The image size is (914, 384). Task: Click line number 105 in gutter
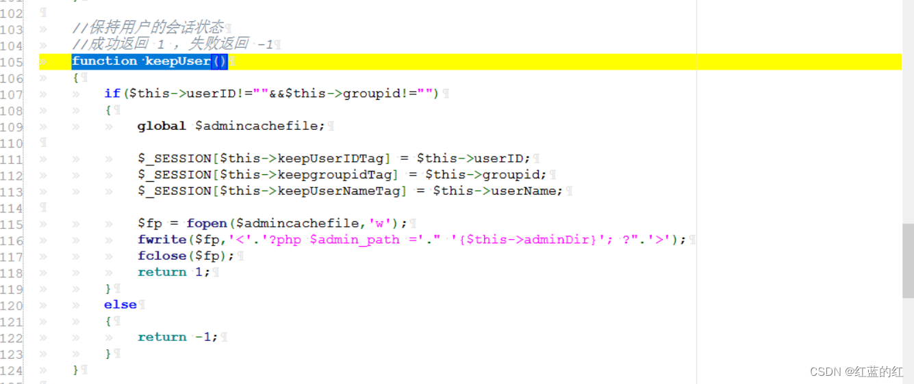pos(12,62)
